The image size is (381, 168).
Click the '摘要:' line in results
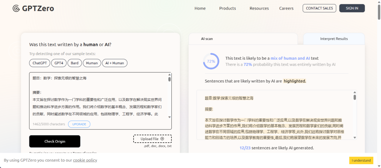[x=209, y=109]
